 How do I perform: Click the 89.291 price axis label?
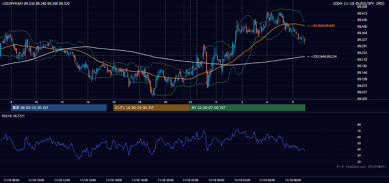click(362, 46)
